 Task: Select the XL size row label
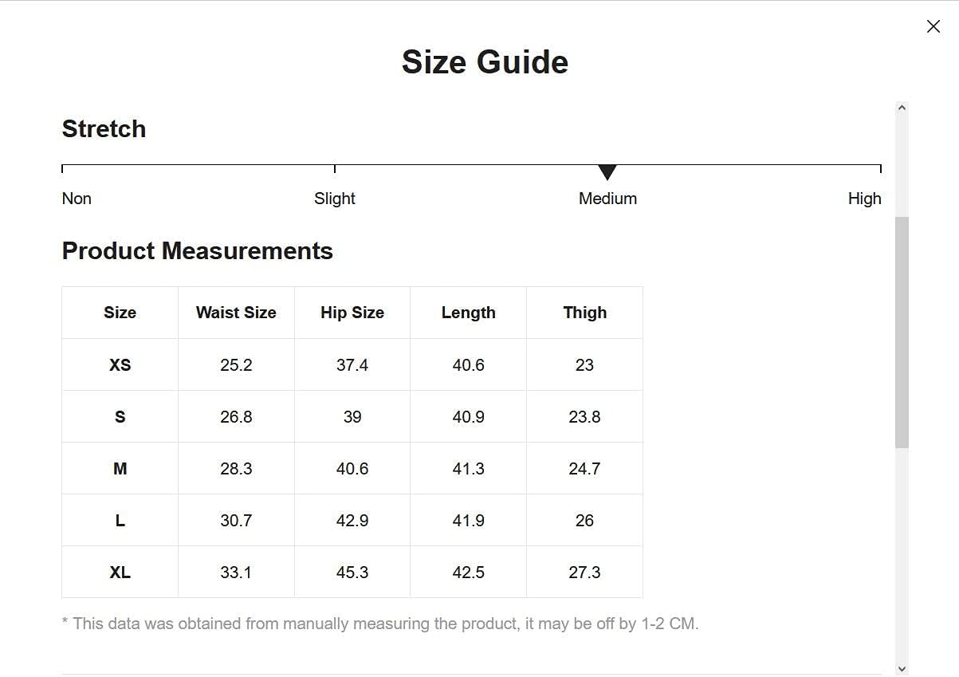[x=120, y=573]
